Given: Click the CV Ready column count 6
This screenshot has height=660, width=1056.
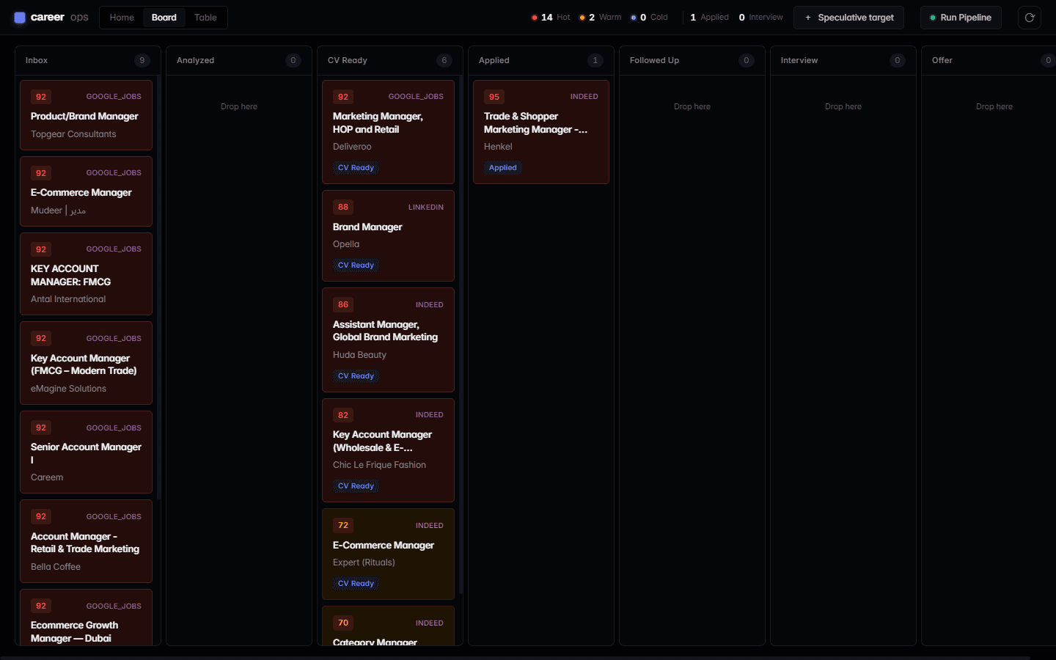Looking at the screenshot, I should click(x=444, y=60).
